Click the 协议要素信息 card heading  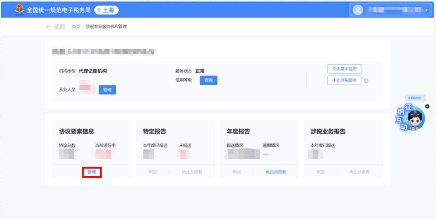[x=76, y=131]
